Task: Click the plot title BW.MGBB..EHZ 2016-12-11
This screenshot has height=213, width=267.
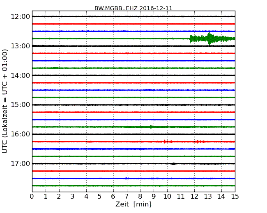Action: [x=133, y=8]
